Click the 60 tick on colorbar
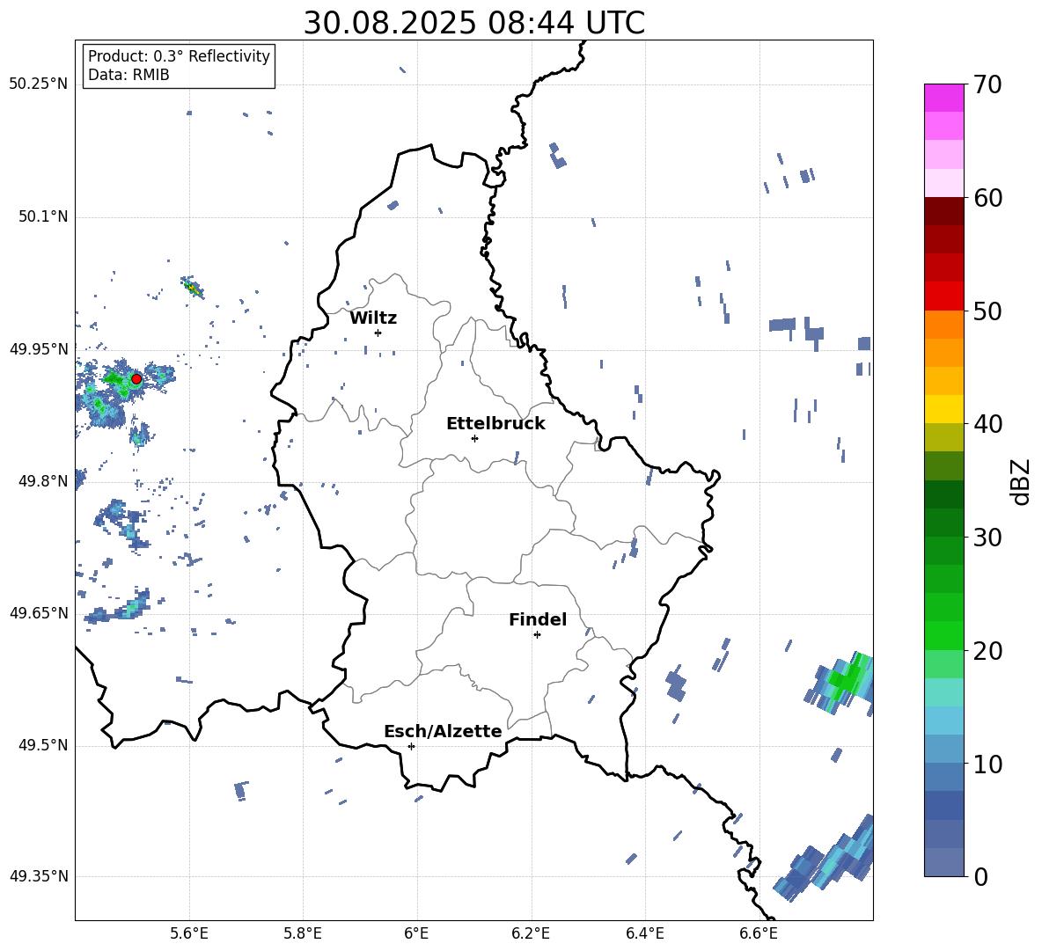1042x951 pixels. (x=988, y=198)
